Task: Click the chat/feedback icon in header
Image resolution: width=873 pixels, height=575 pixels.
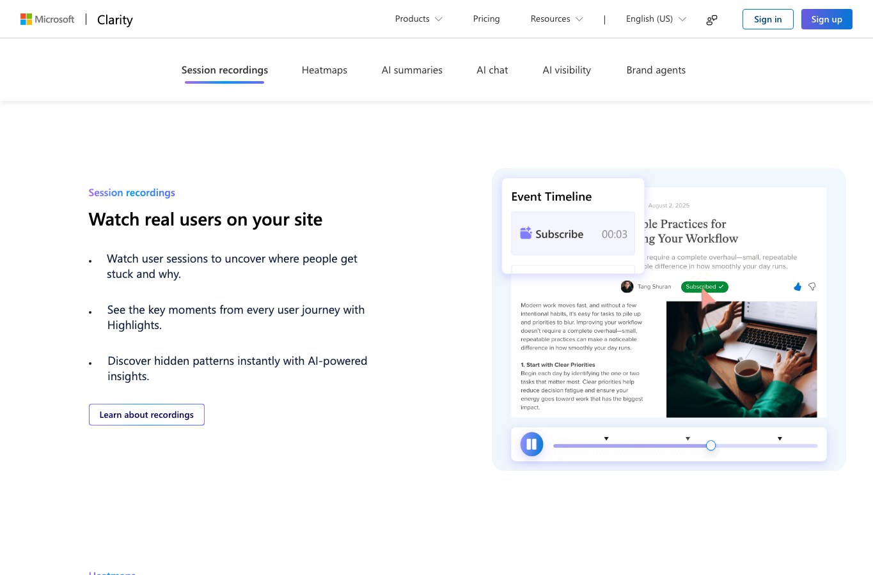Action: 712,20
